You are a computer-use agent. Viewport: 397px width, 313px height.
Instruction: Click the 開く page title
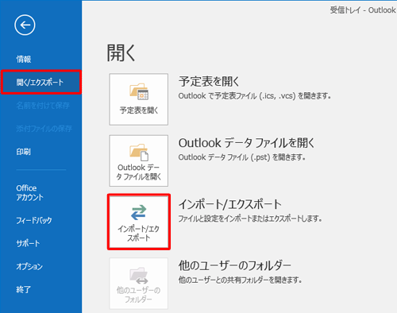pos(121,53)
